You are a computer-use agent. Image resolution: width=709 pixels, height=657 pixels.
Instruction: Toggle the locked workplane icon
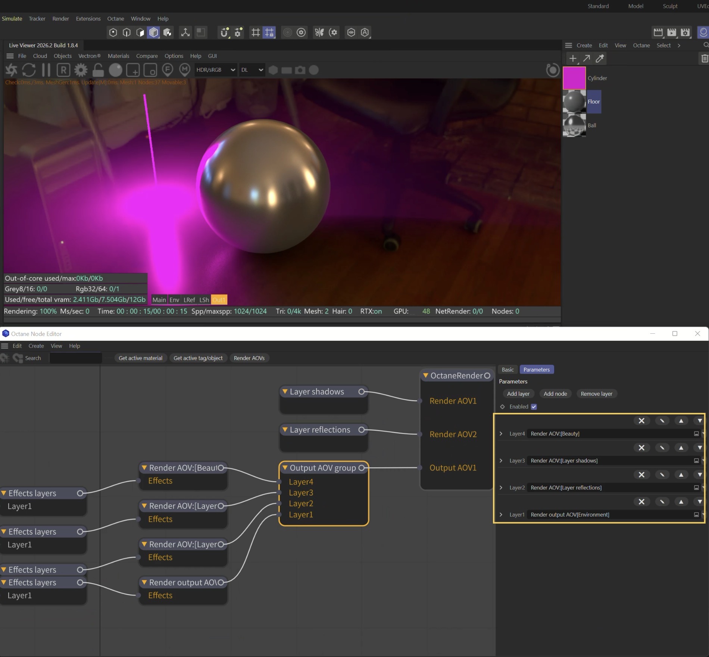(269, 32)
